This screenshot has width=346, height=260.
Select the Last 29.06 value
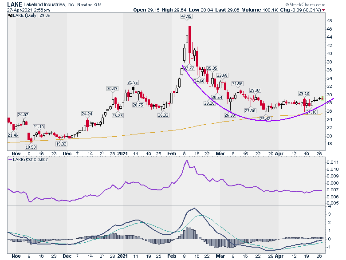227,10
